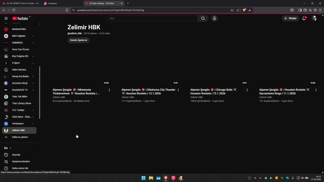Select Teke Tek Bilim subscription
Image resolution: width=324 pixels, height=182 pixels.
point(19,97)
